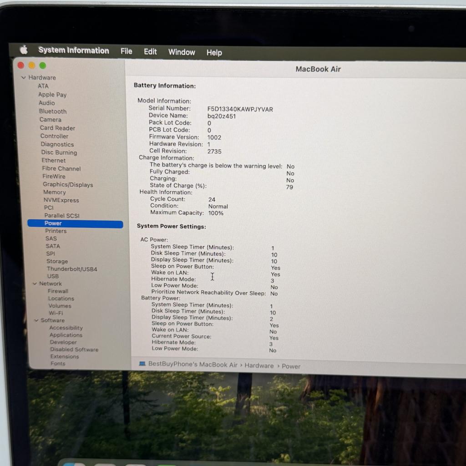Viewport: 466px width, 466px height.
Task: Select Thunderbolt/USB4 in the sidebar
Action: pyautogui.click(x=72, y=269)
